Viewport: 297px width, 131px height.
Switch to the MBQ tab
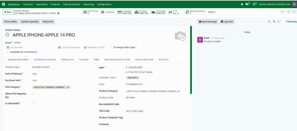tap(96, 59)
